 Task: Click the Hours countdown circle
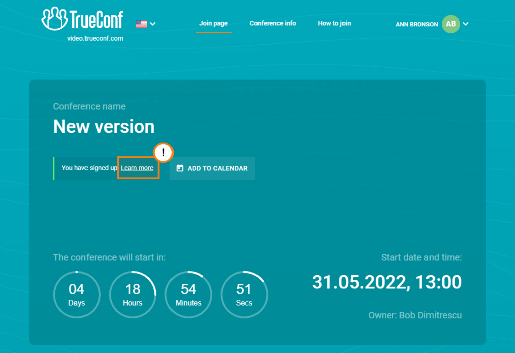coord(133,295)
